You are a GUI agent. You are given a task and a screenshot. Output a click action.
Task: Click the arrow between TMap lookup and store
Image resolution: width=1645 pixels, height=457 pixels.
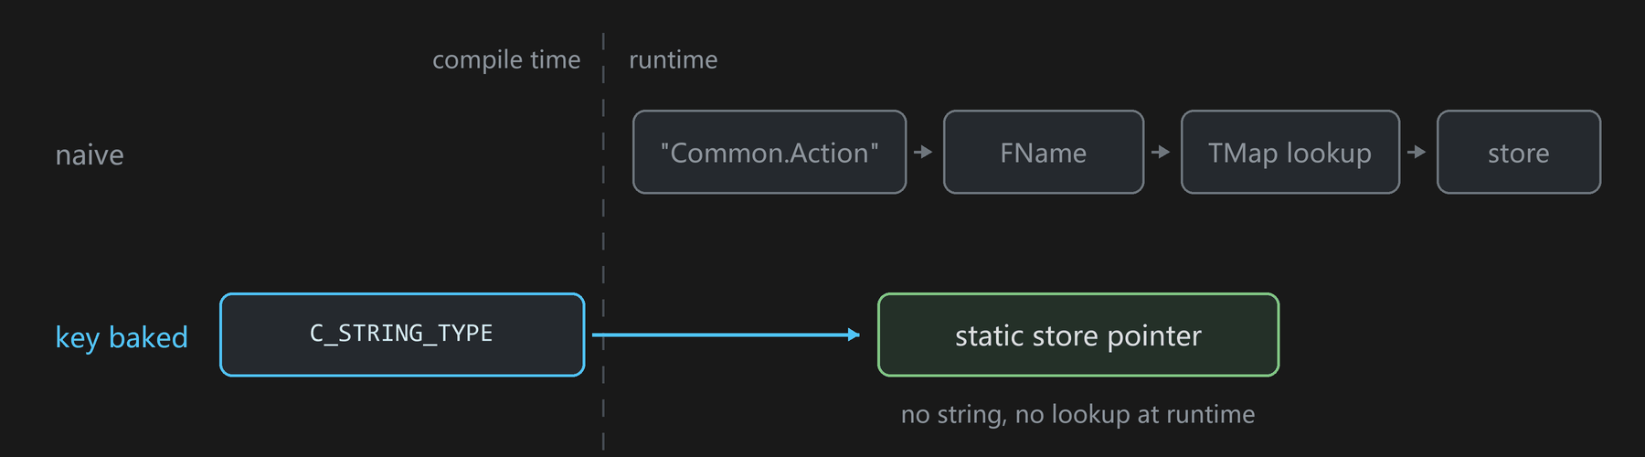tap(1417, 152)
